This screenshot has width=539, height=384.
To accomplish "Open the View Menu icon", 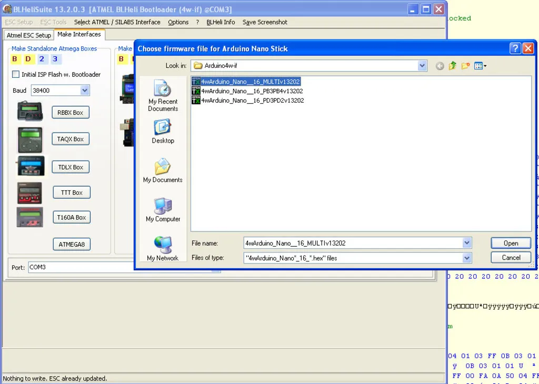I will tap(480, 66).
